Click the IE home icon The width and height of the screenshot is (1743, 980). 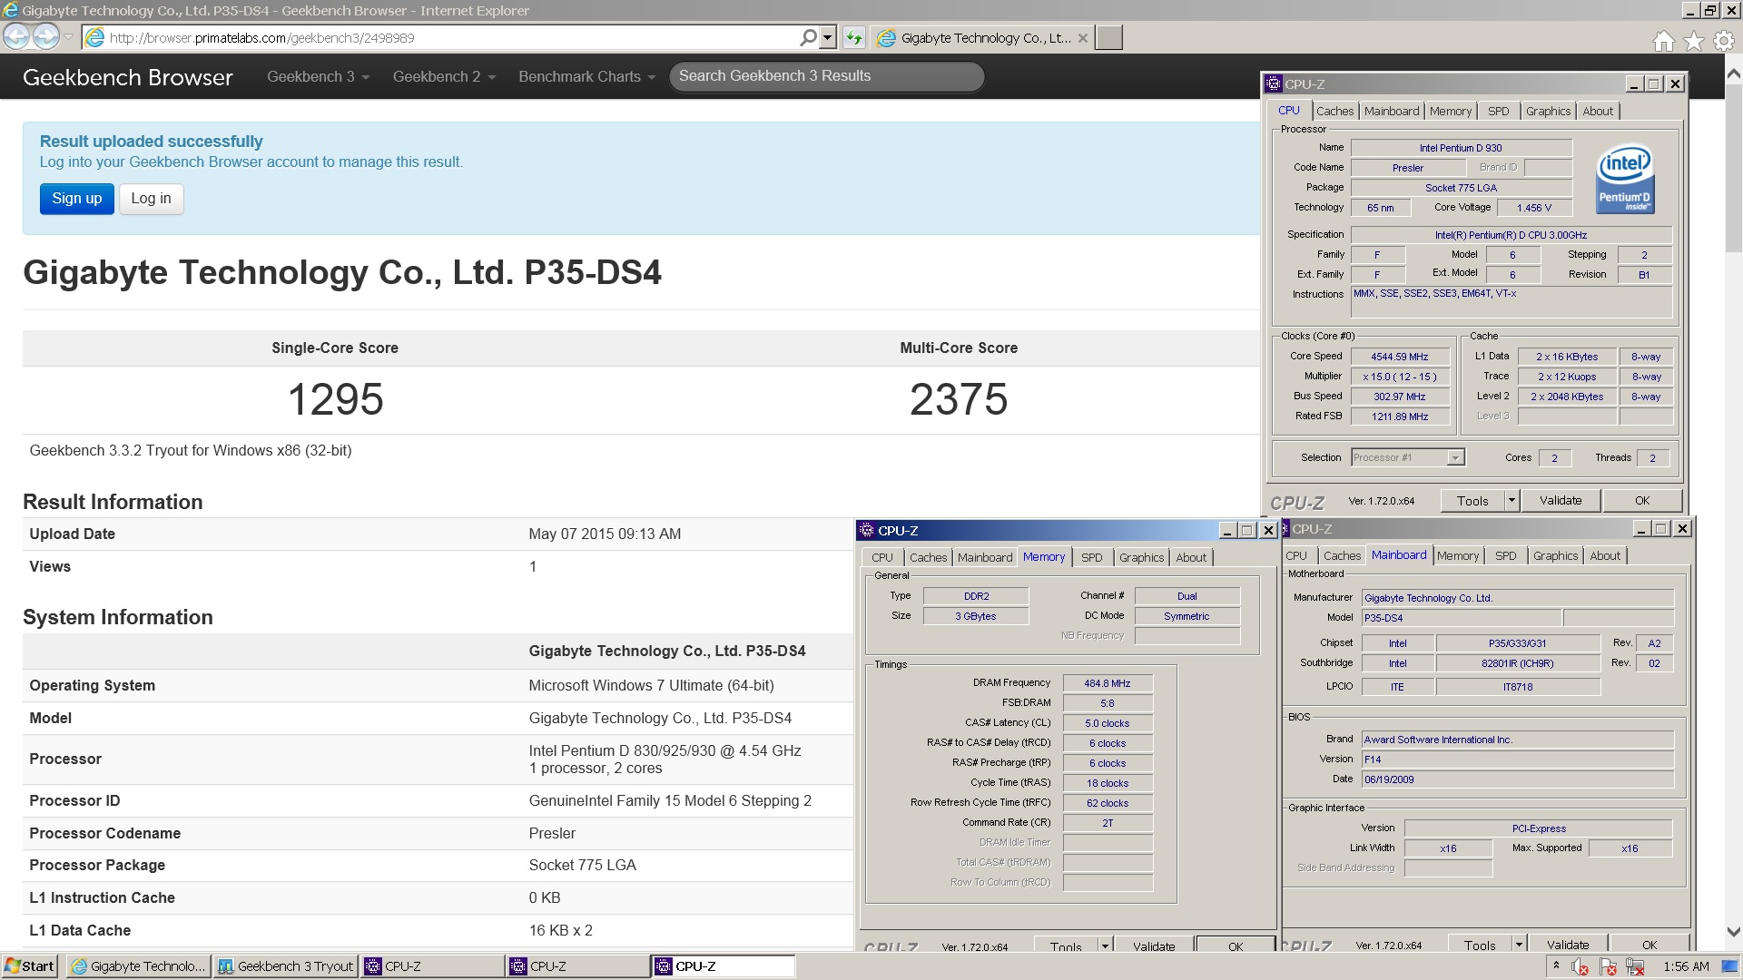(1663, 41)
